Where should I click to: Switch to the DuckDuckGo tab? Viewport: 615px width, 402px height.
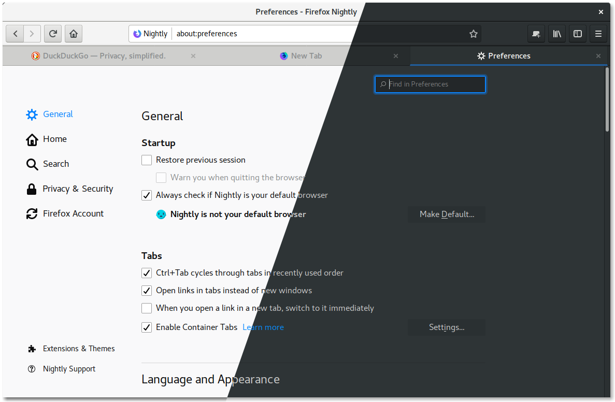point(104,56)
